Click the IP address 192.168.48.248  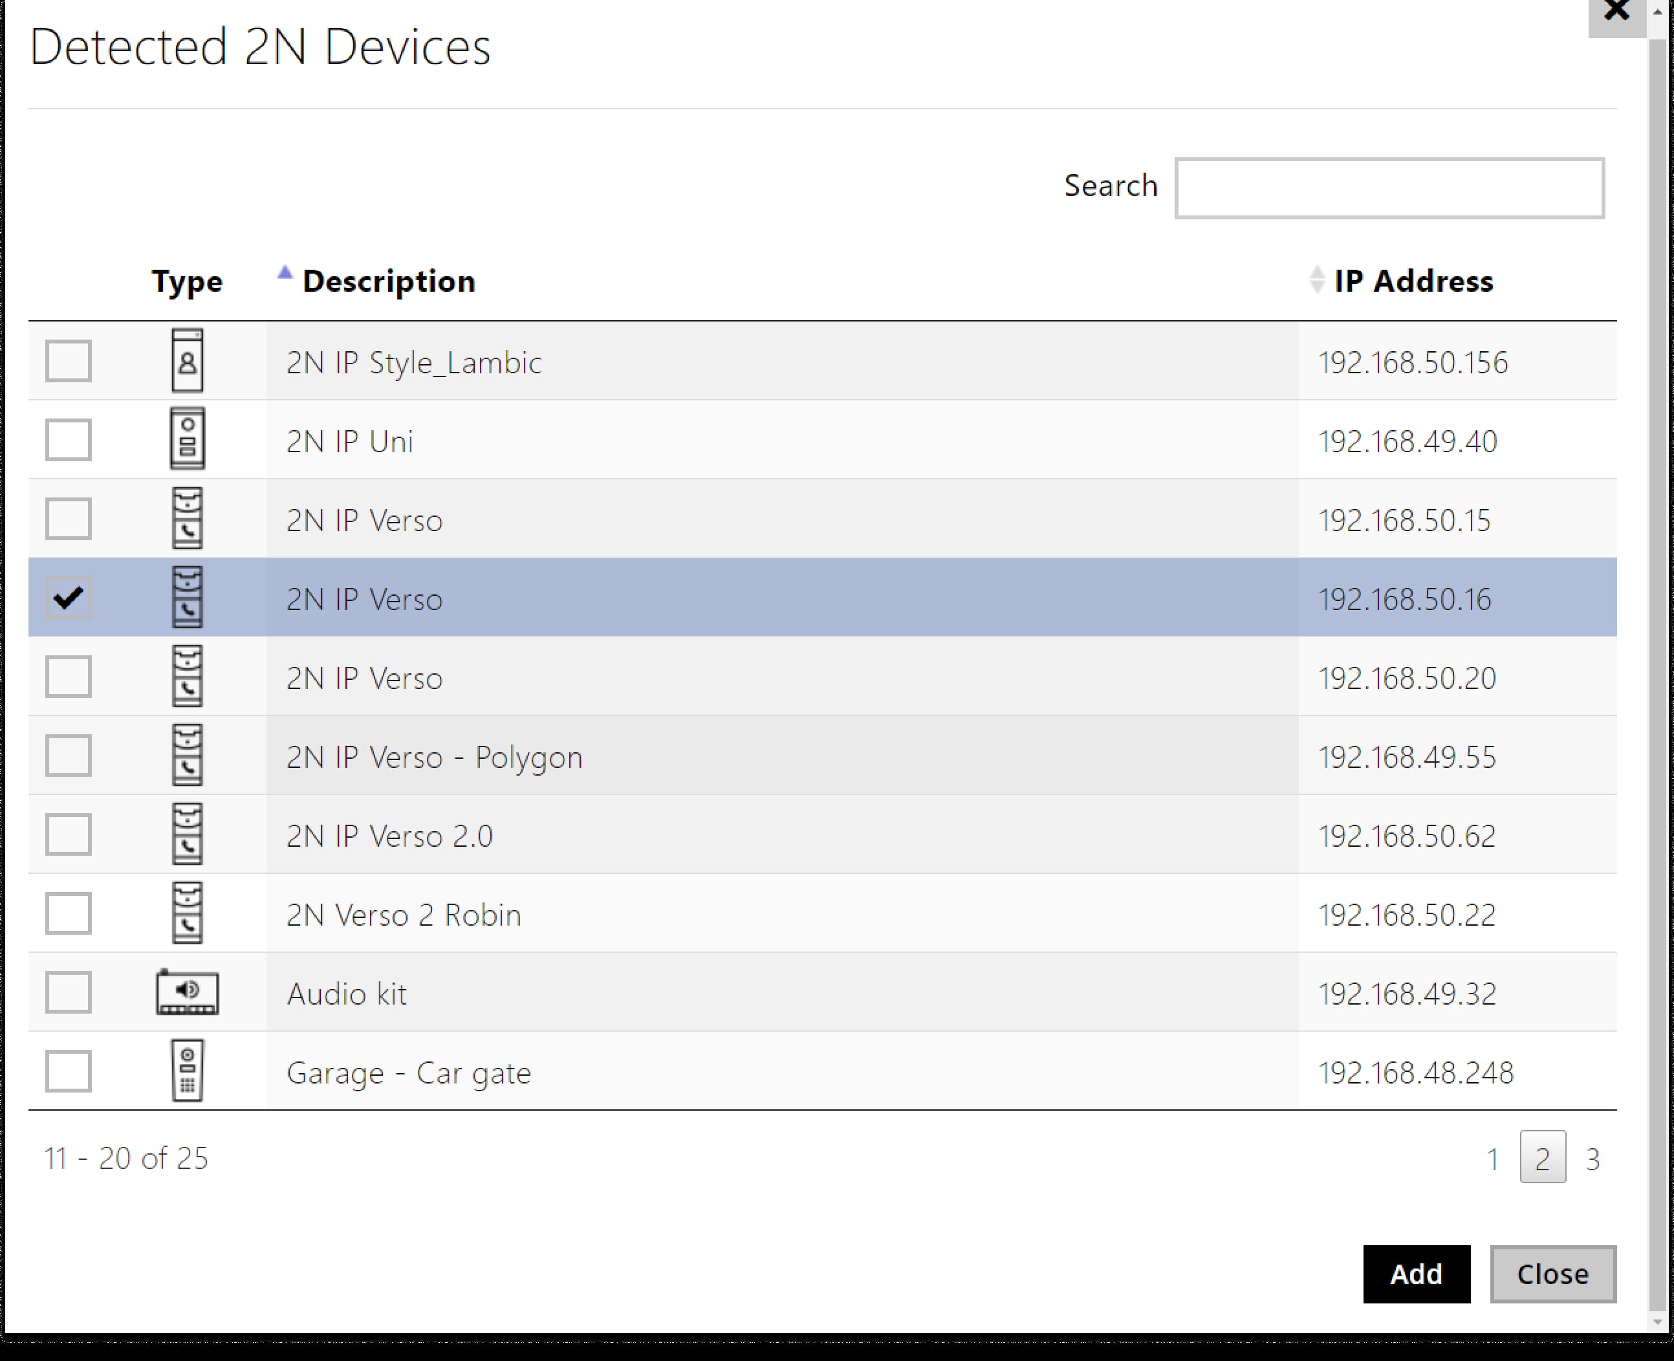pyautogui.click(x=1416, y=1072)
